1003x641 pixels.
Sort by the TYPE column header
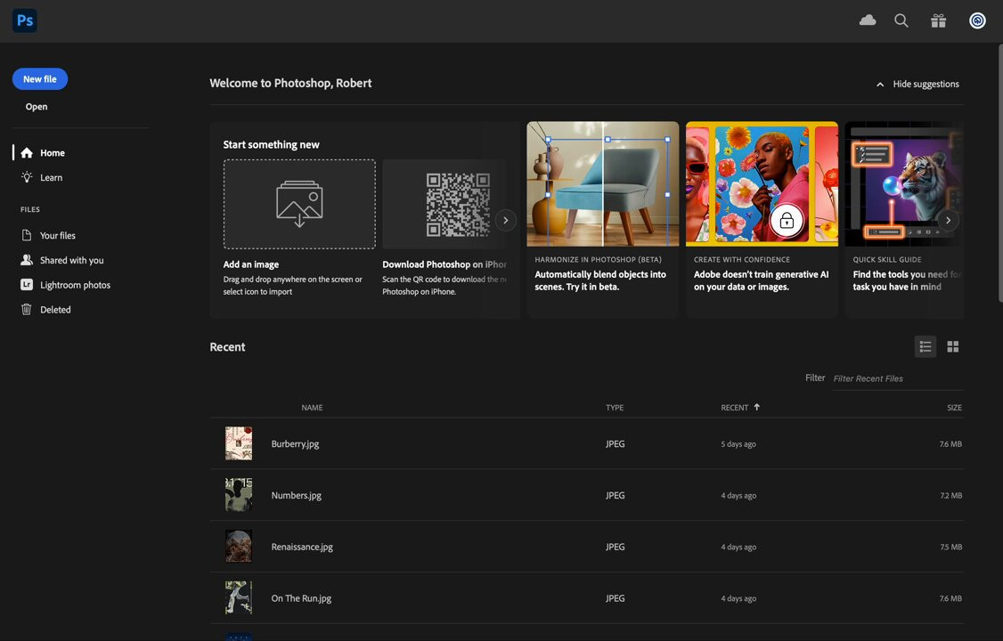615,408
